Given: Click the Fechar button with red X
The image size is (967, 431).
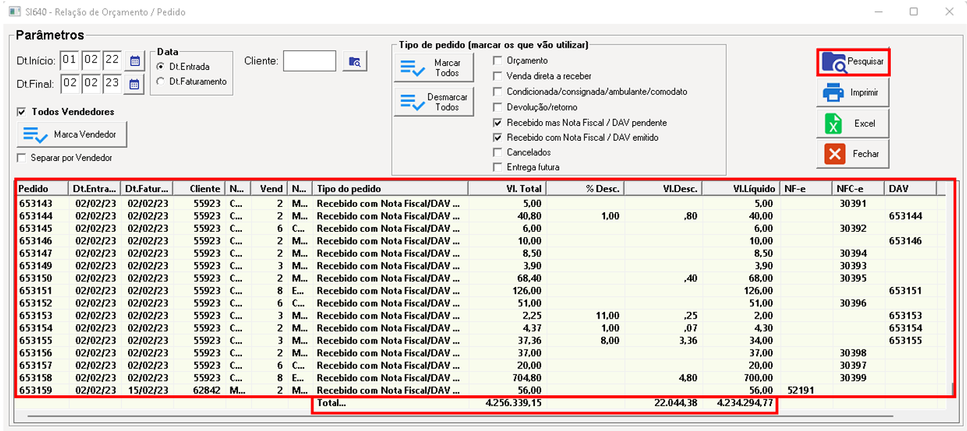Looking at the screenshot, I should click(x=852, y=154).
